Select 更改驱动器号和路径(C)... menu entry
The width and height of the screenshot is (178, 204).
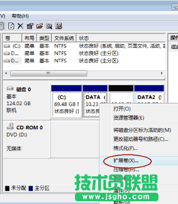tap(141, 139)
